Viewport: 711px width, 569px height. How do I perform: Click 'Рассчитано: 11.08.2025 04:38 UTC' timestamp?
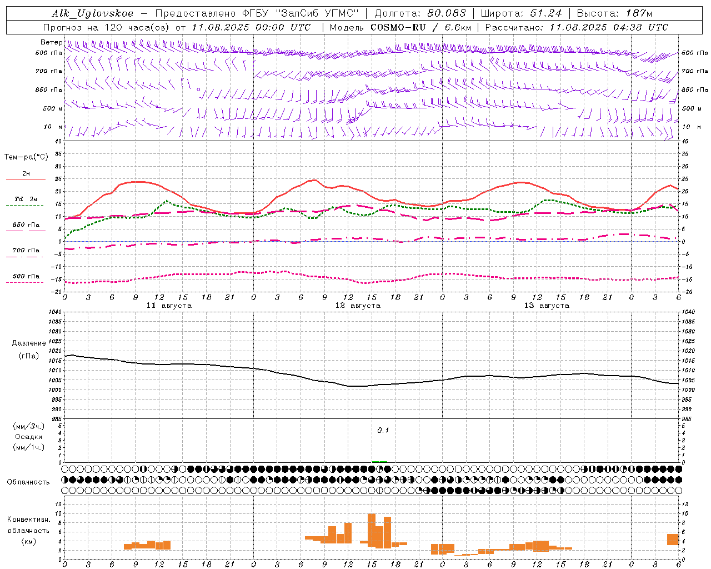coord(577,27)
